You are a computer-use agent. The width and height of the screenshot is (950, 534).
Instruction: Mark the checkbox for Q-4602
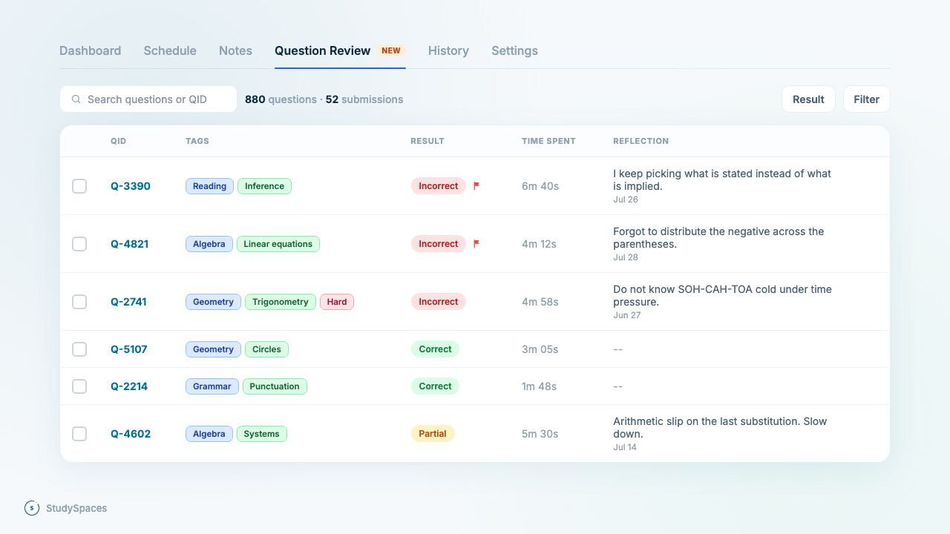(x=79, y=434)
